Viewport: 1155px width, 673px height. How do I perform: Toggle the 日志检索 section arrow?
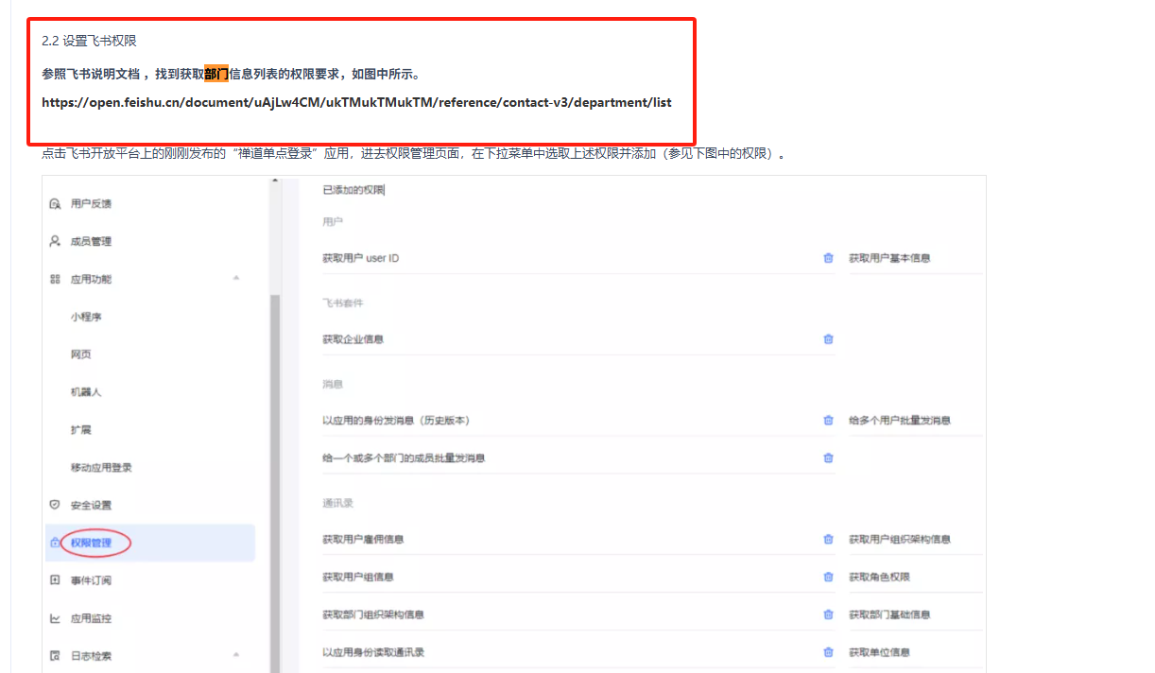(x=236, y=654)
